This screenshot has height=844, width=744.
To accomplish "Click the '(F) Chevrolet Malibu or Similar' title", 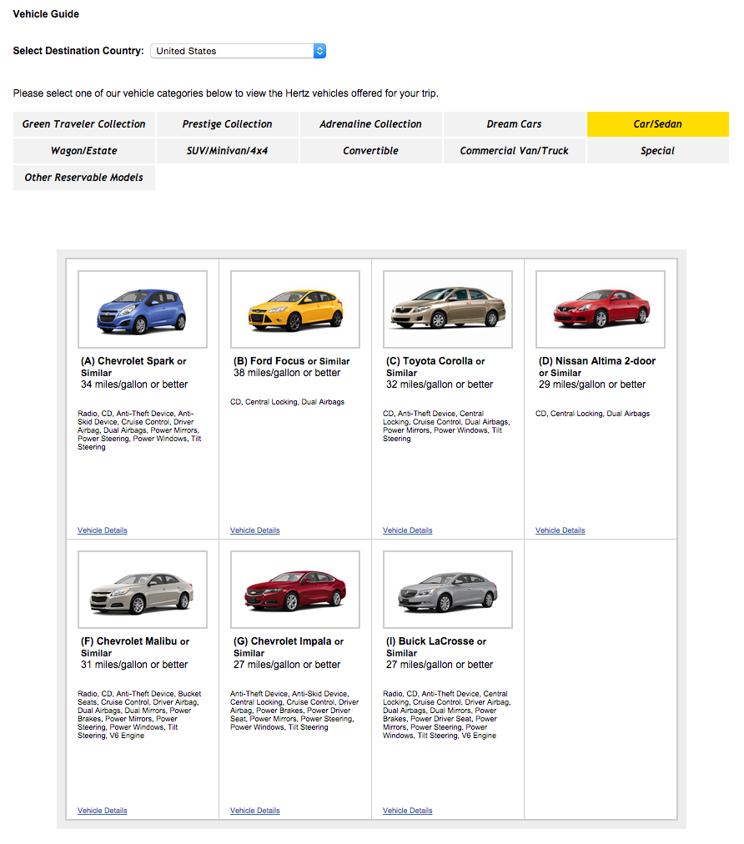I will coord(135,647).
